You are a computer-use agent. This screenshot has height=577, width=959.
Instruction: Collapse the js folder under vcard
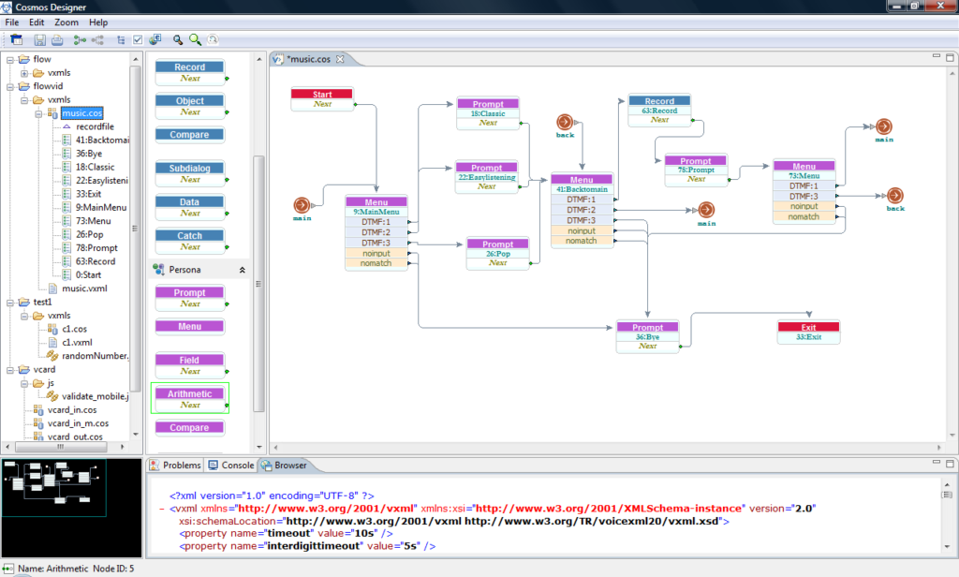click(24, 384)
